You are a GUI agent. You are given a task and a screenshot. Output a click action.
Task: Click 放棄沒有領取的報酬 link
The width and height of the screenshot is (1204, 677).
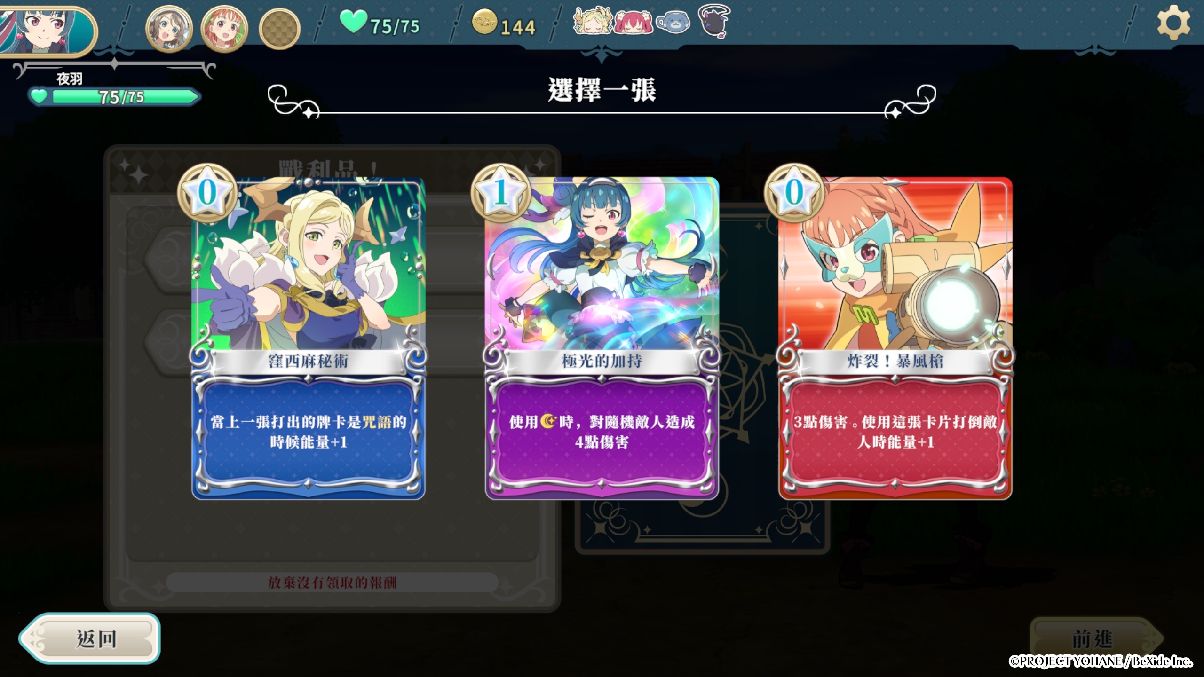332,583
